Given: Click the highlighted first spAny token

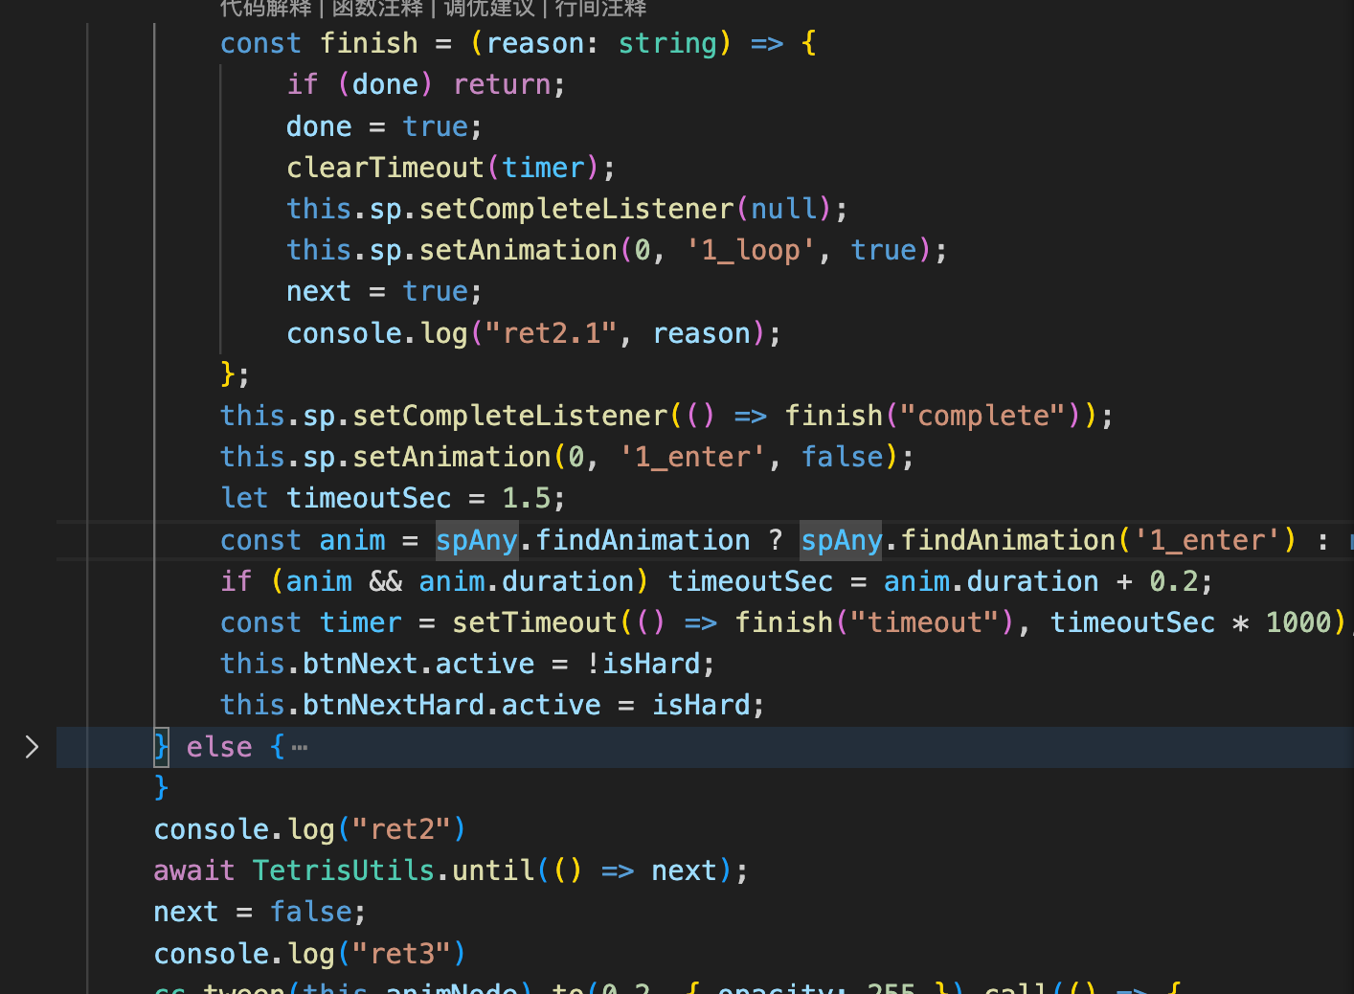Looking at the screenshot, I should pyautogui.click(x=477, y=540).
